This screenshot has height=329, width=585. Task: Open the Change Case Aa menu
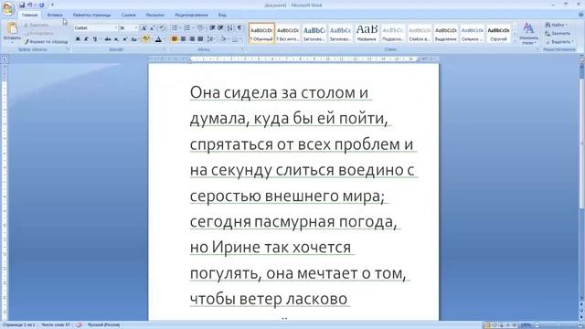pyautogui.click(x=134, y=39)
